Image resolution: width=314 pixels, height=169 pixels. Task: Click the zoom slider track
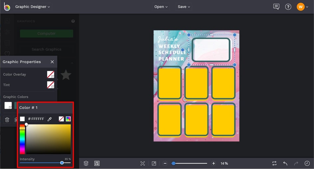coord(190,163)
